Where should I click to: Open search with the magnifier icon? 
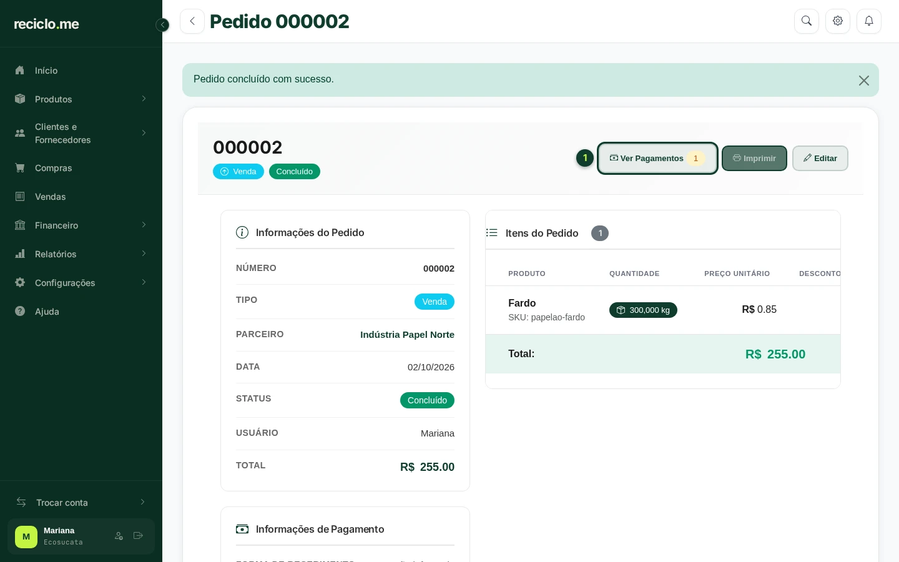(807, 21)
